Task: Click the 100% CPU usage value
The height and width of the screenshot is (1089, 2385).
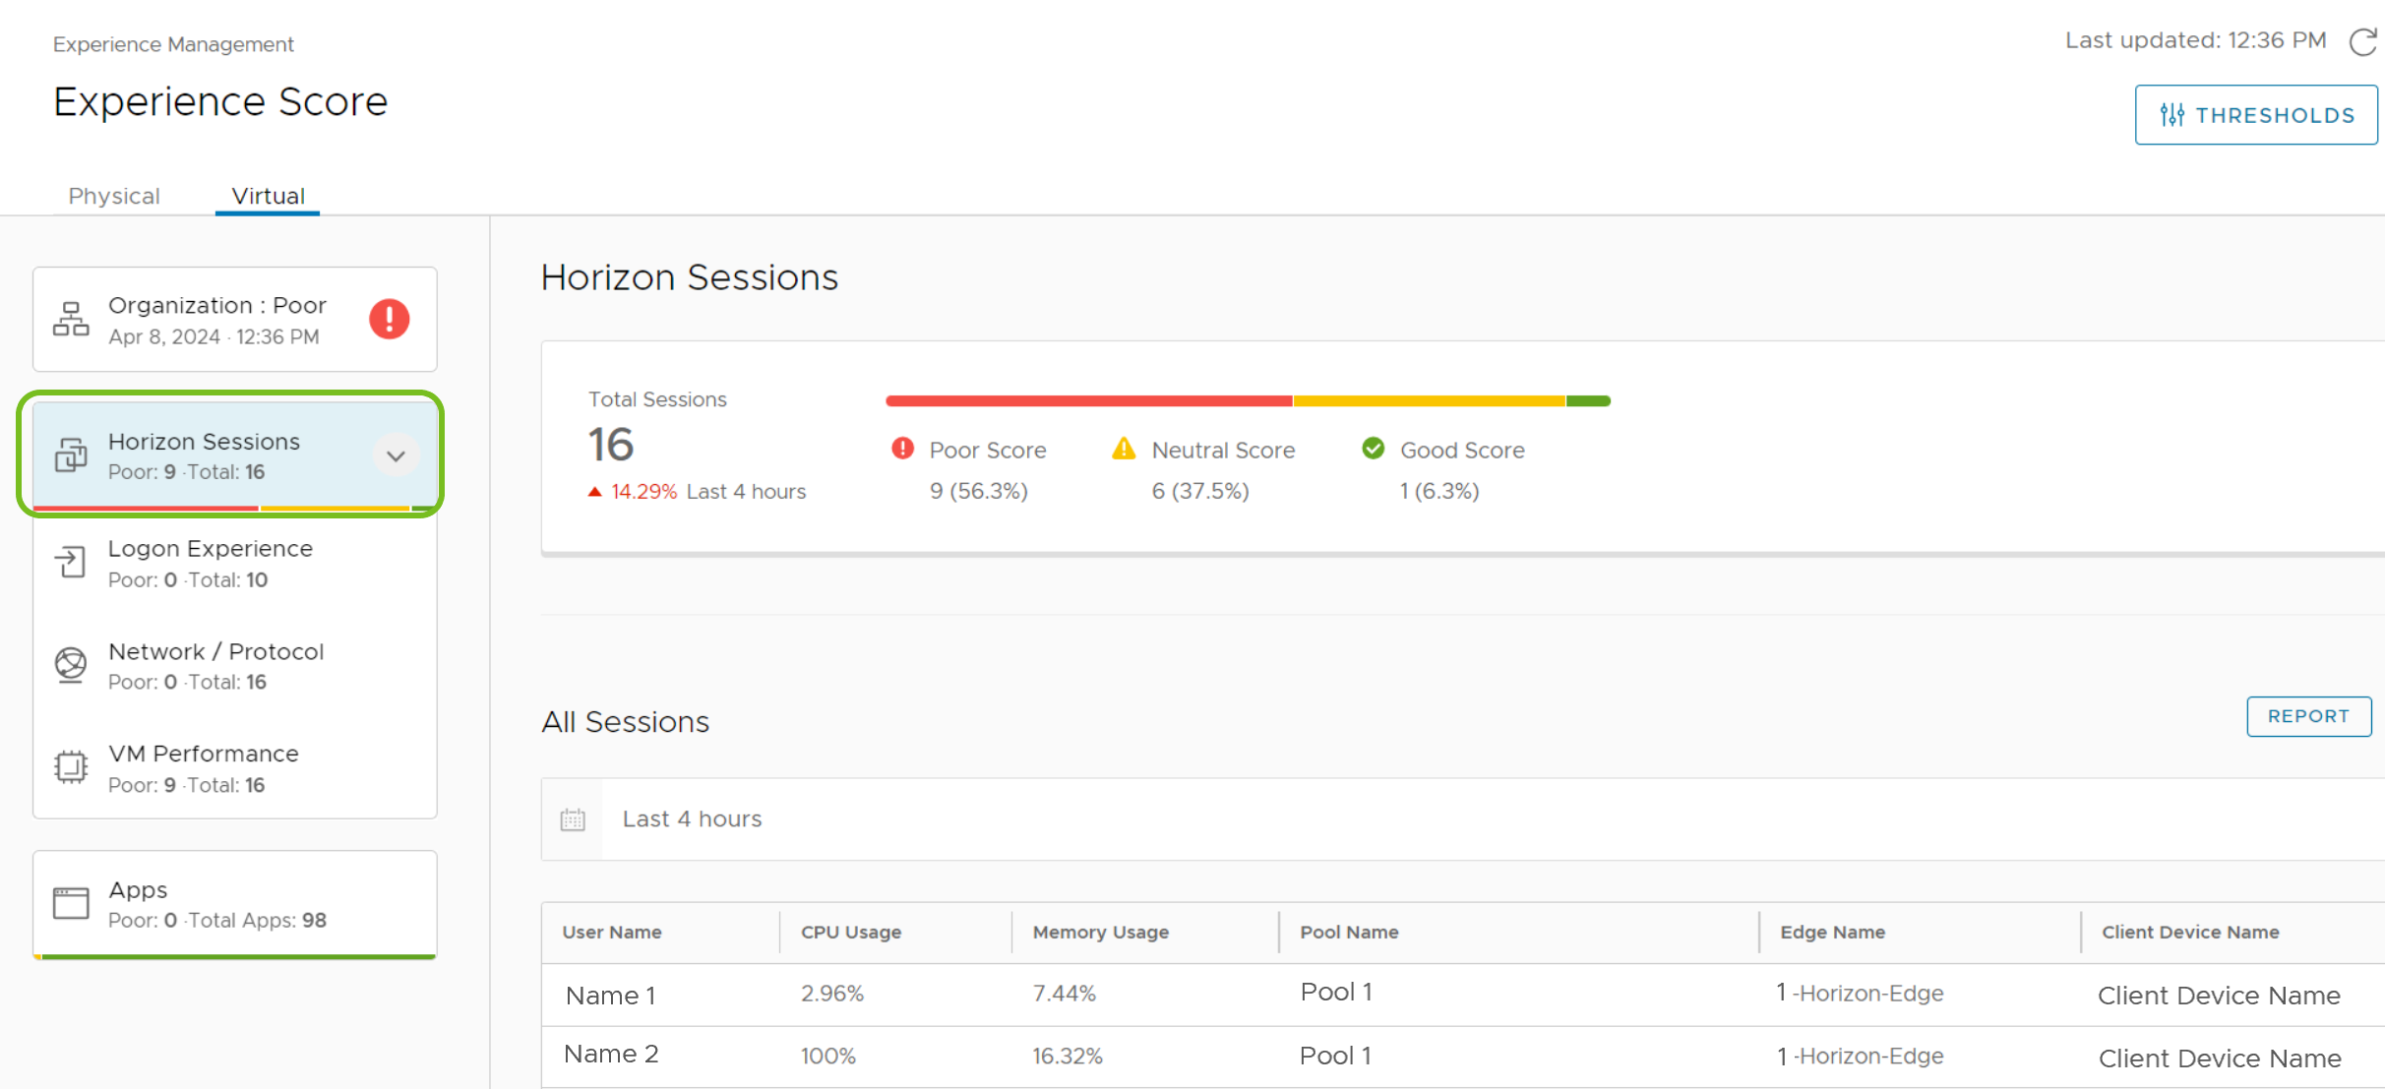Action: (827, 1056)
